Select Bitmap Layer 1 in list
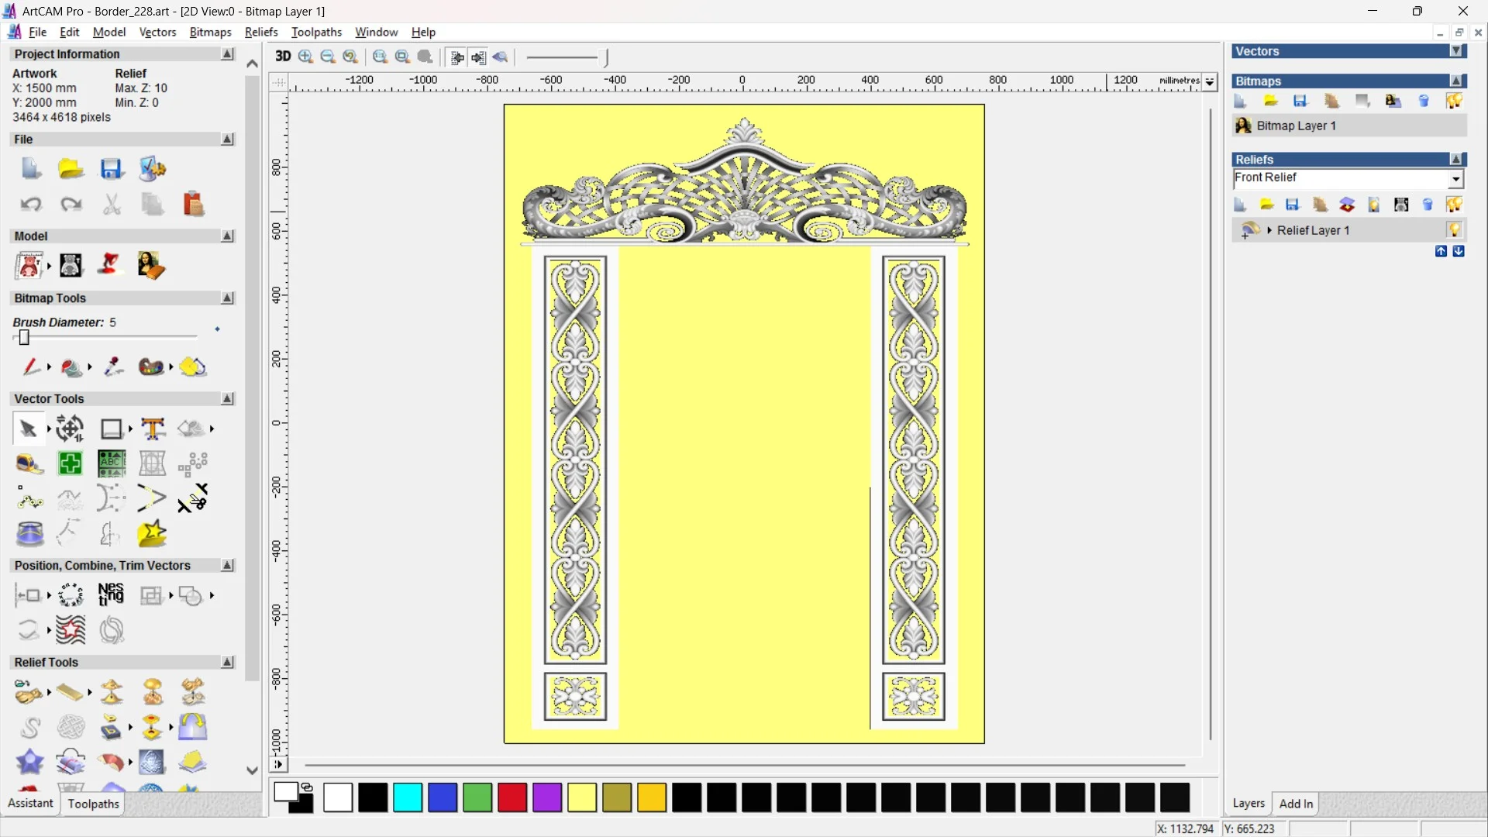Image resolution: width=1488 pixels, height=837 pixels. pos(1296,126)
